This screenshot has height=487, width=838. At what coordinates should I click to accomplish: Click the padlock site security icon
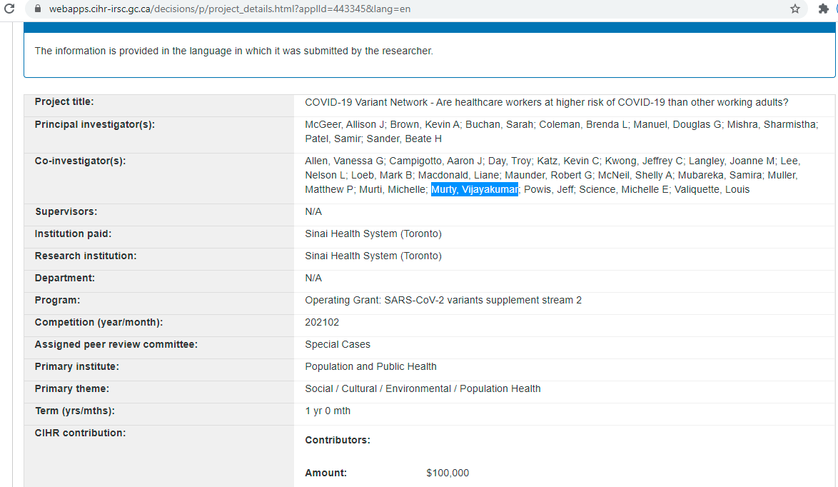point(38,9)
